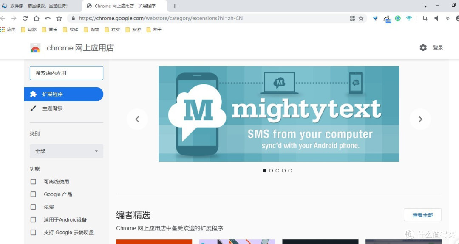
Task: Check 适用于Android设备 checkbox
Action: (34, 220)
